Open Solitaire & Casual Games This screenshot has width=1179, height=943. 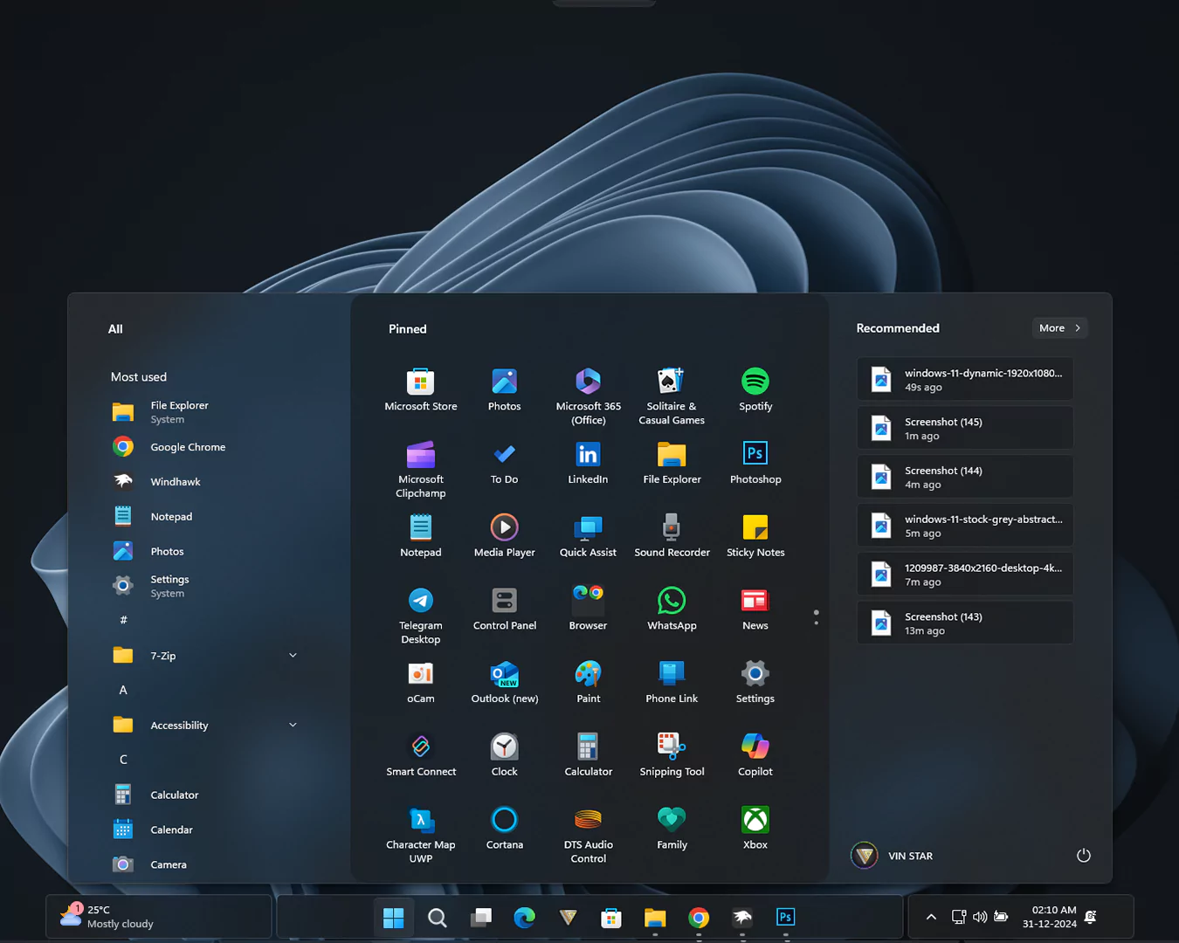coord(672,396)
